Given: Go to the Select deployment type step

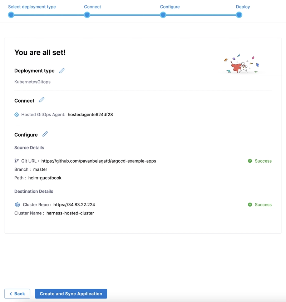Looking at the screenshot, I should [x=32, y=7].
